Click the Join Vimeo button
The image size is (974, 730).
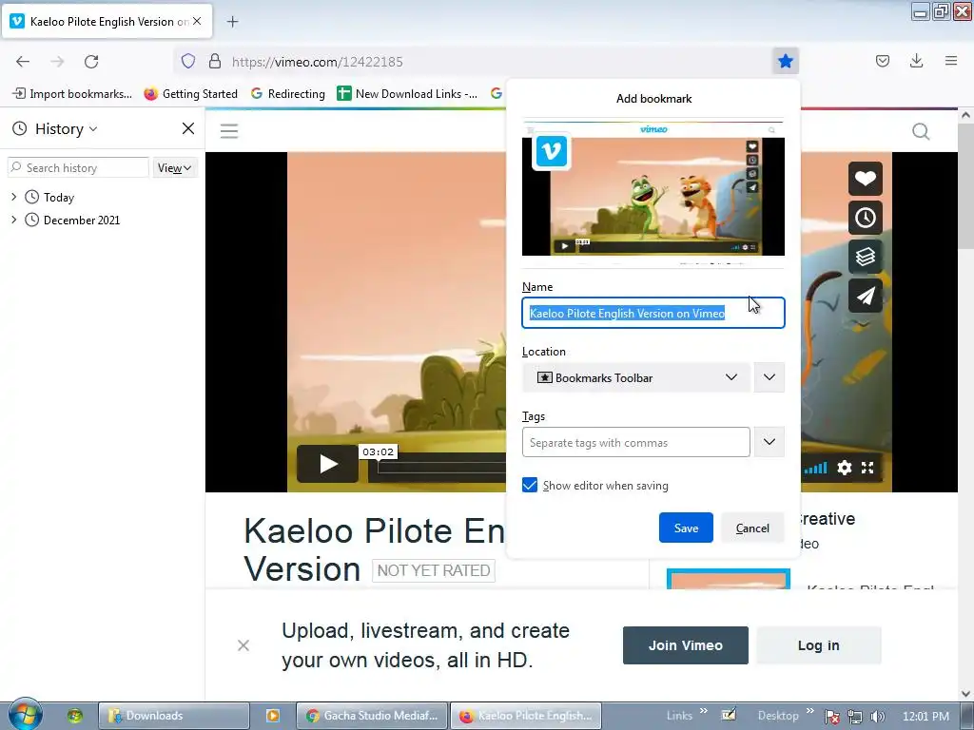pyautogui.click(x=685, y=645)
